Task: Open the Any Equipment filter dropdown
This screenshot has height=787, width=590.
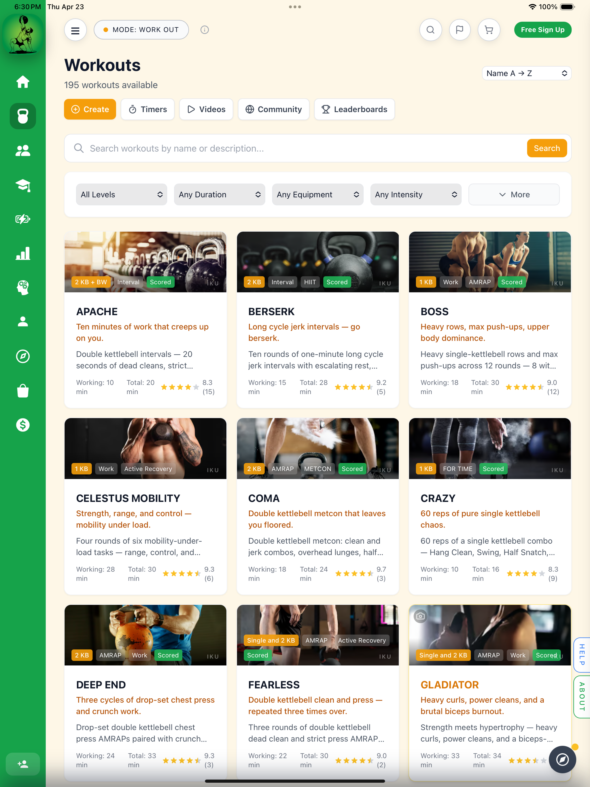Action: tap(318, 195)
